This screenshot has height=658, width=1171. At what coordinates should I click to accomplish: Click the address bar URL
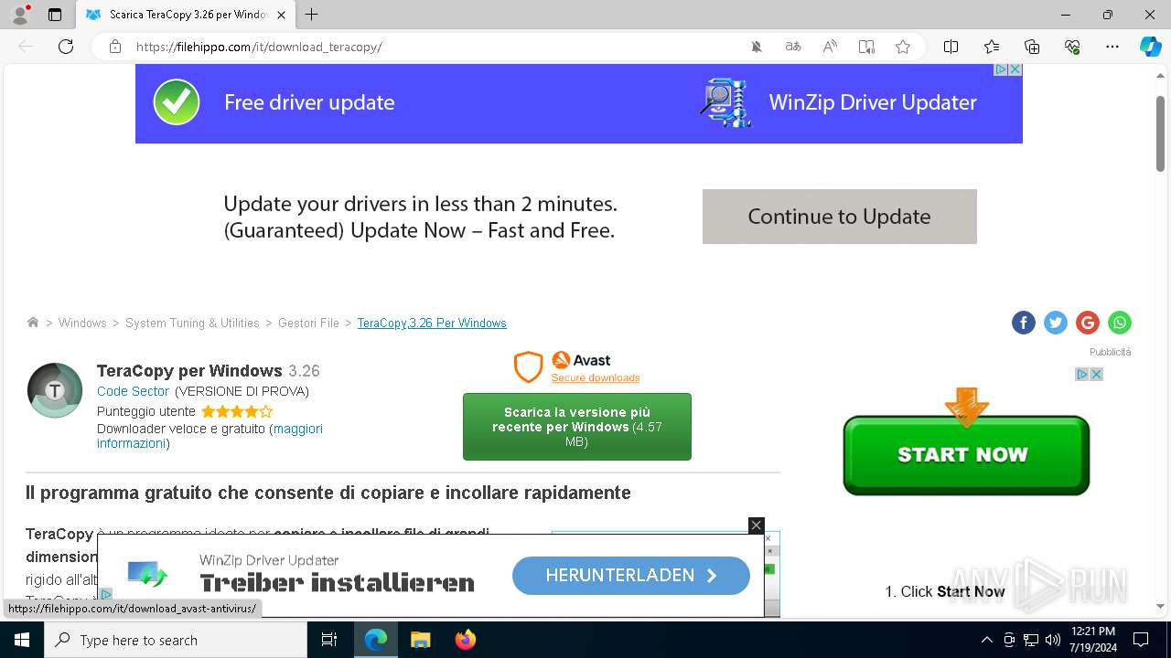259,47
